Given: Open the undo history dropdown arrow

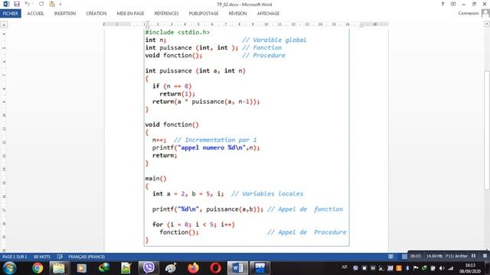Looking at the screenshot, I should pyautogui.click(x=33, y=4).
